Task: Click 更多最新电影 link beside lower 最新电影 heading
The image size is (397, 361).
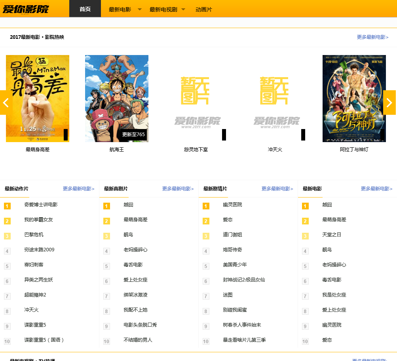Action: tap(376, 188)
